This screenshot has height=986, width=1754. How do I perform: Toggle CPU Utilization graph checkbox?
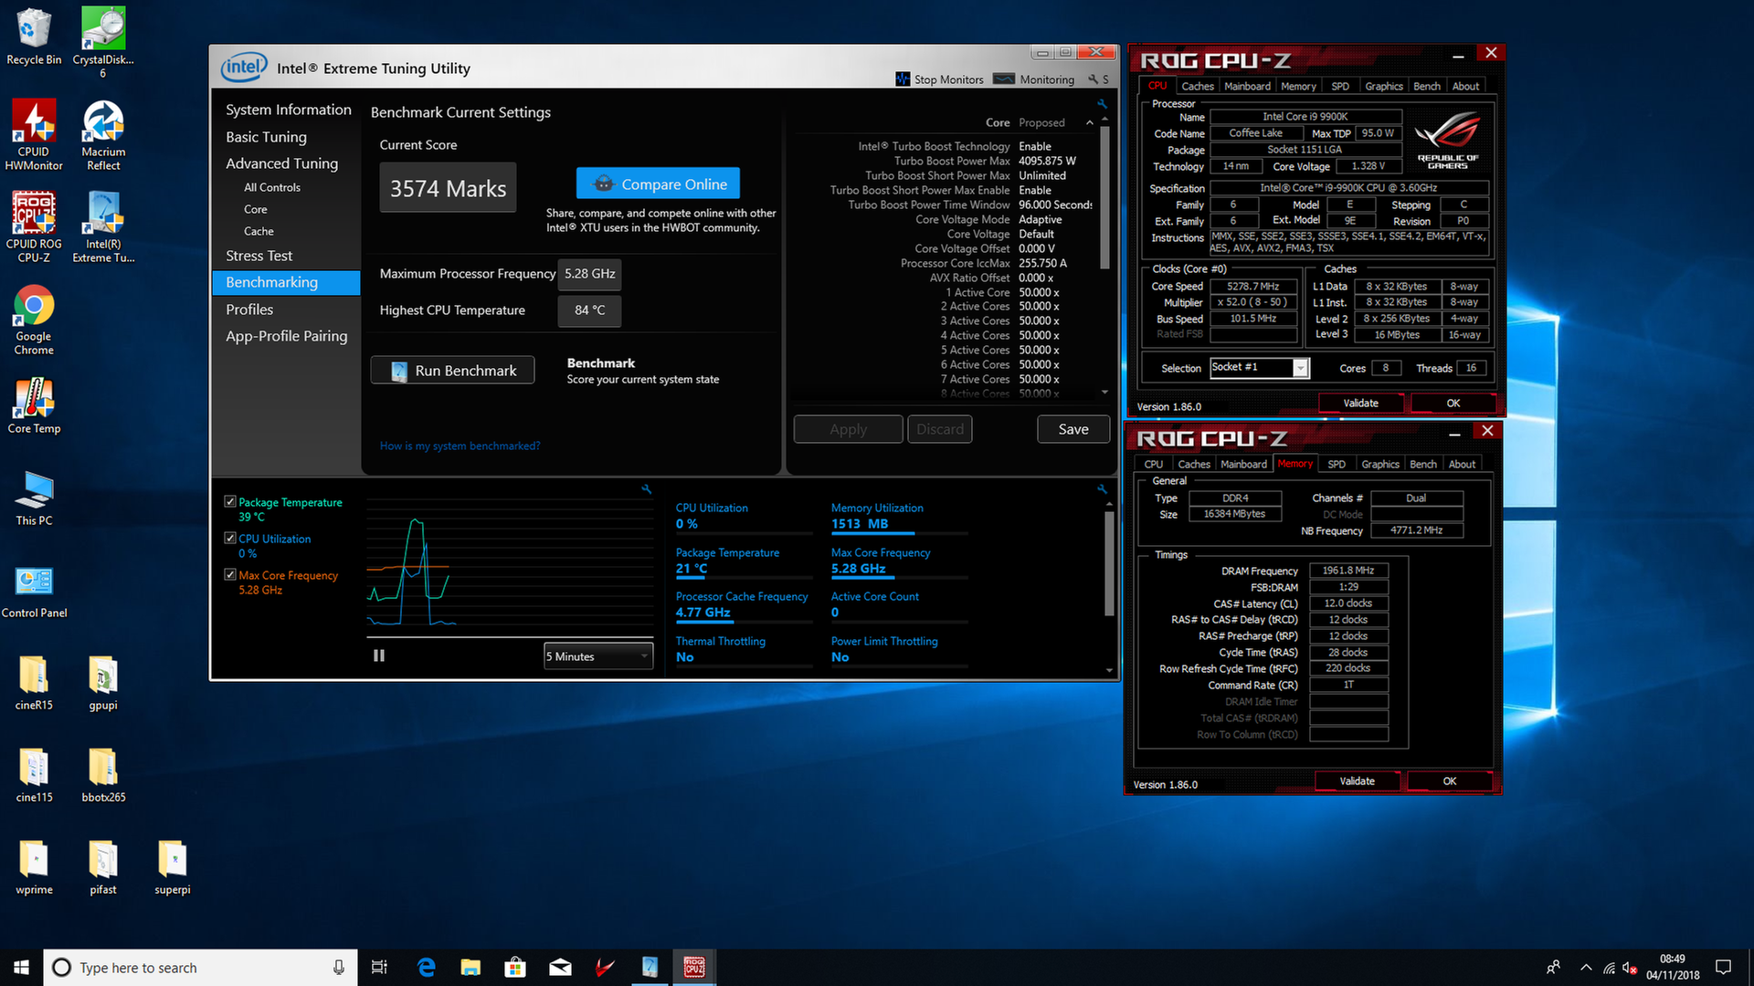(230, 538)
